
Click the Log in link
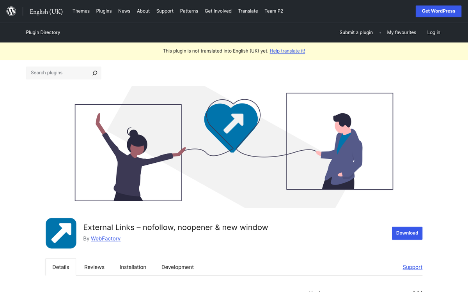(434, 32)
